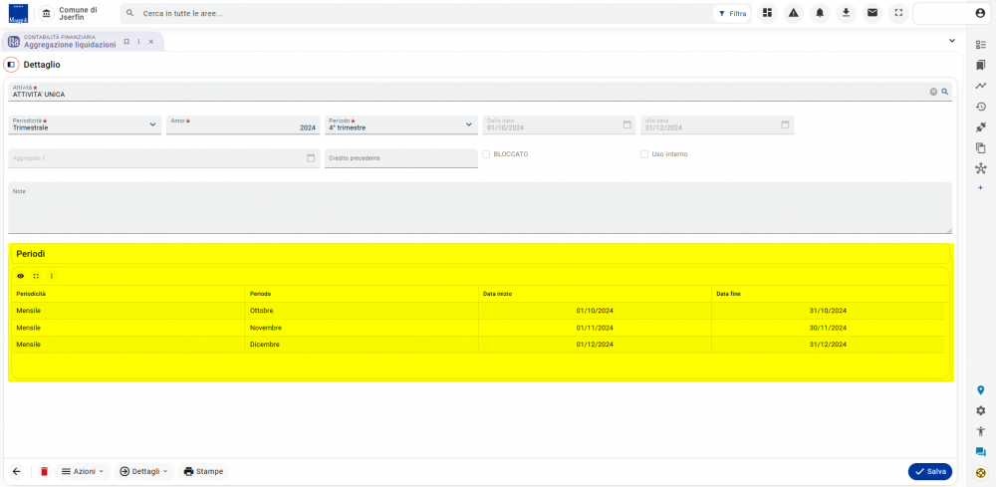This screenshot has width=996, height=487.
Task: Click the Salva save button
Action: (930, 471)
